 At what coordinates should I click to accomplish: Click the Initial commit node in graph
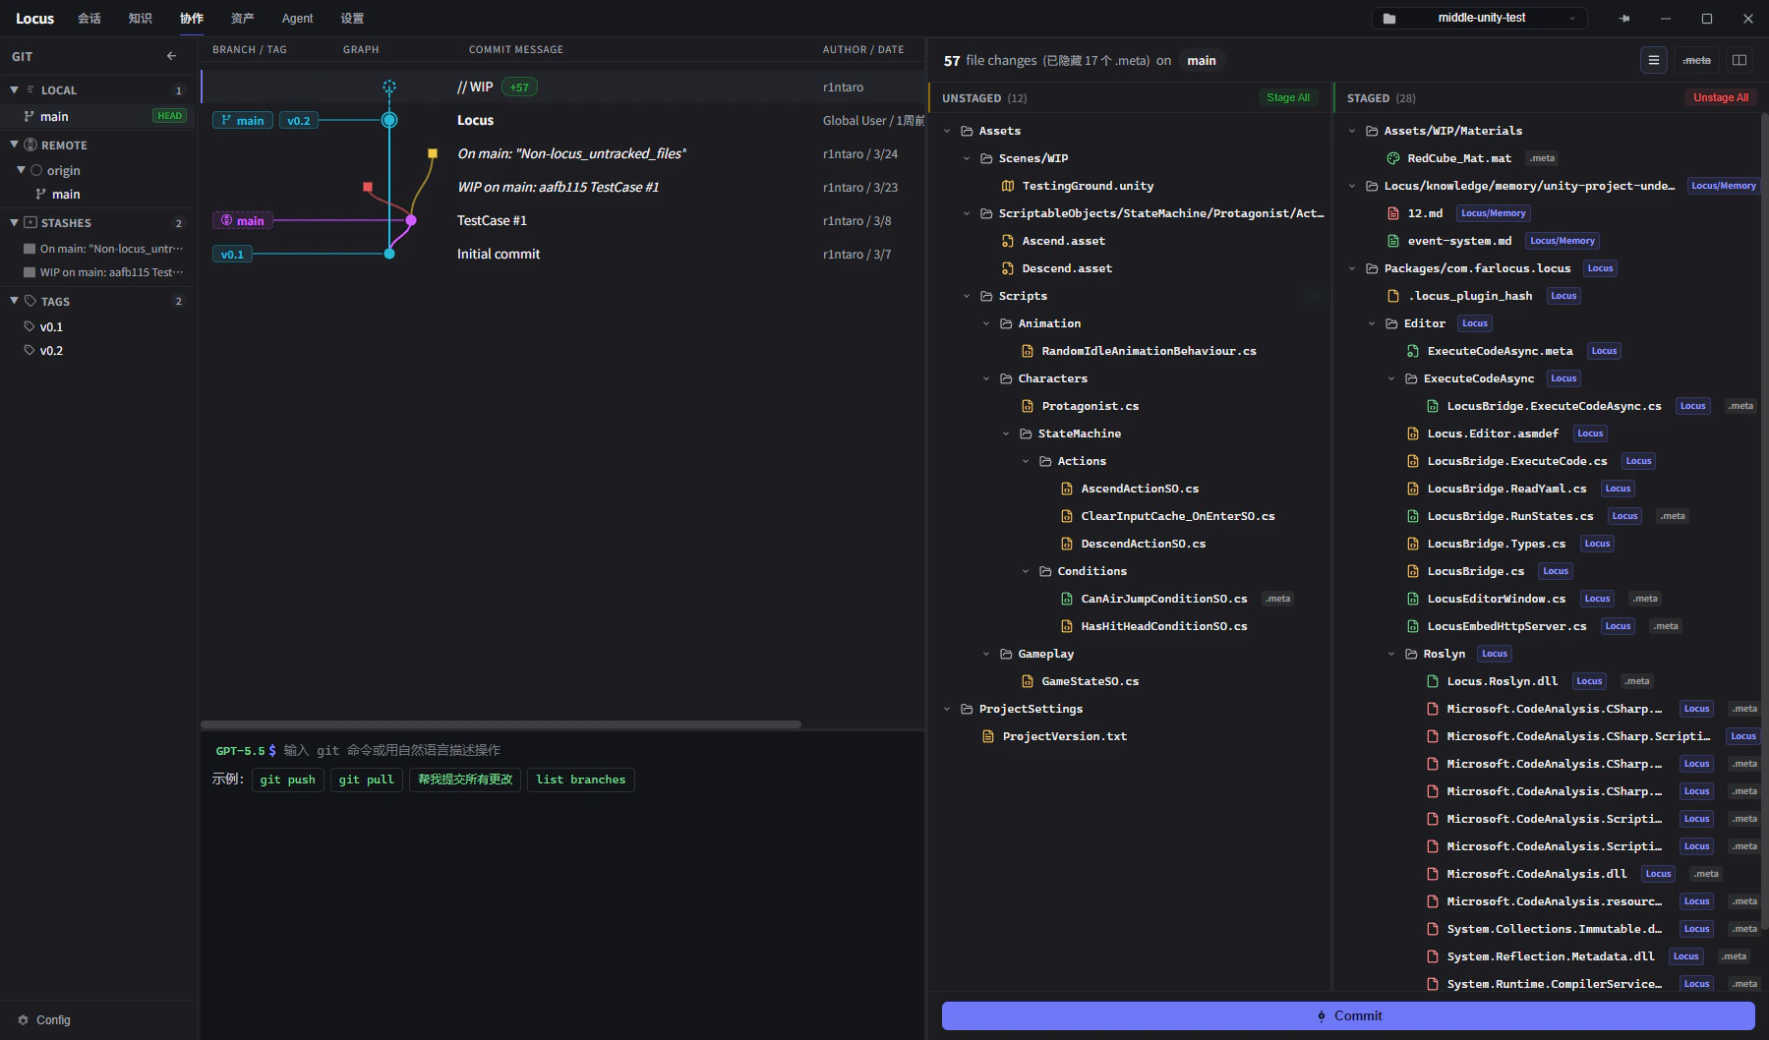[389, 254]
